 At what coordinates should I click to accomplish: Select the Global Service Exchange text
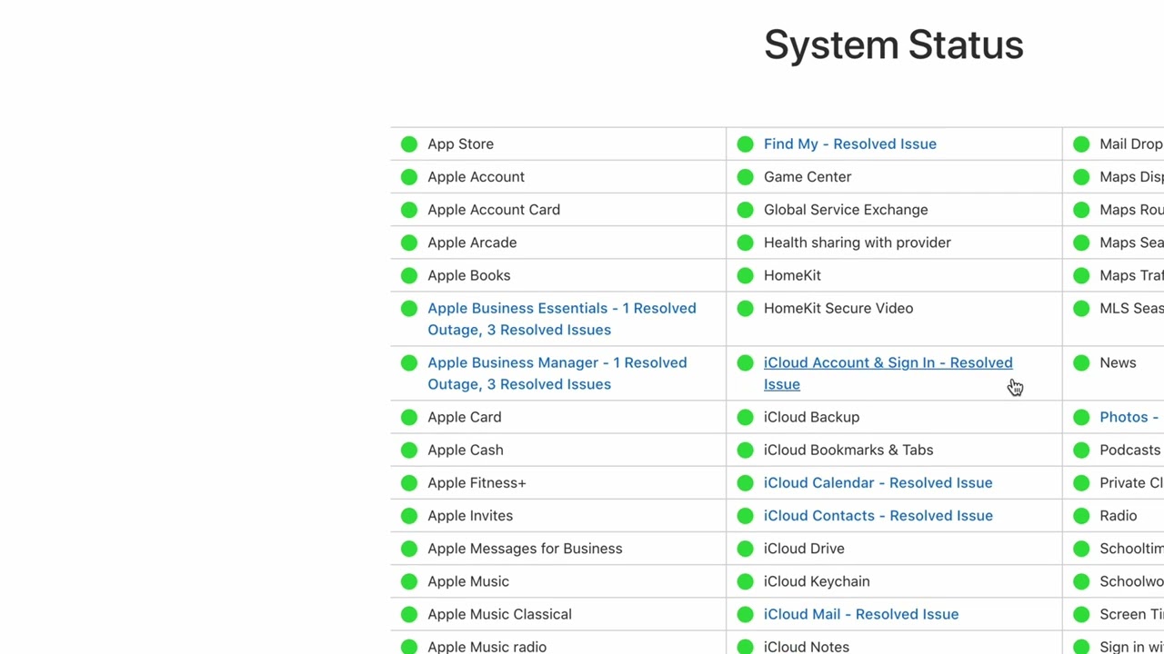pos(846,209)
